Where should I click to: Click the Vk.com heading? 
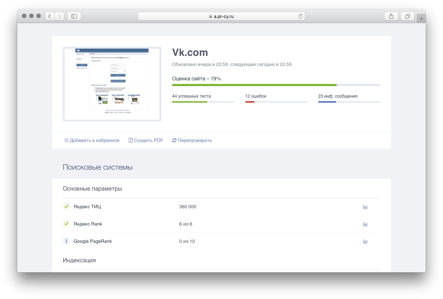[x=190, y=53]
